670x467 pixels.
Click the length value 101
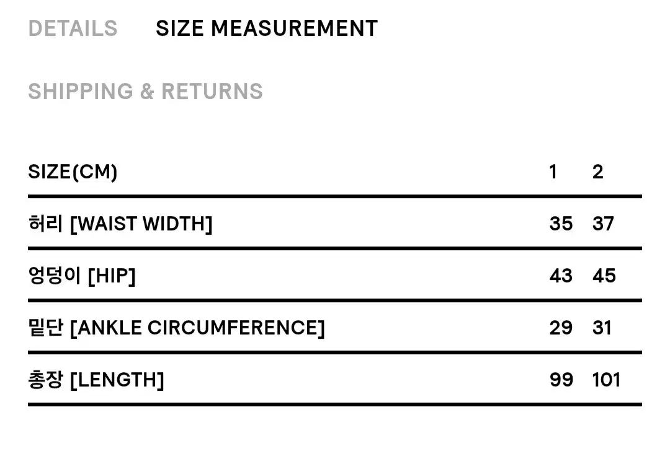click(606, 380)
